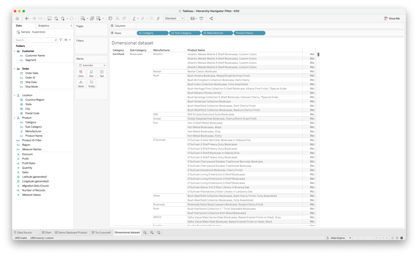This screenshot has height=256, width=418.
Task: Click the swap rows and columns icon
Action: [110, 18]
